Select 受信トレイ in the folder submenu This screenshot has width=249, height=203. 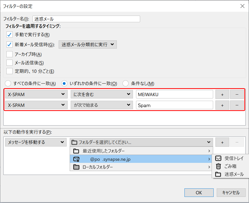(230, 158)
